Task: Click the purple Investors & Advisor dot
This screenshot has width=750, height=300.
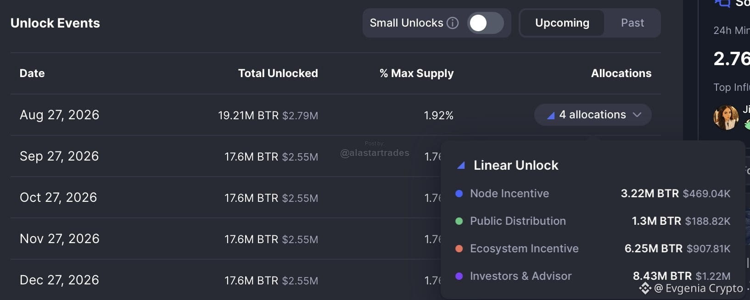Action: [459, 276]
